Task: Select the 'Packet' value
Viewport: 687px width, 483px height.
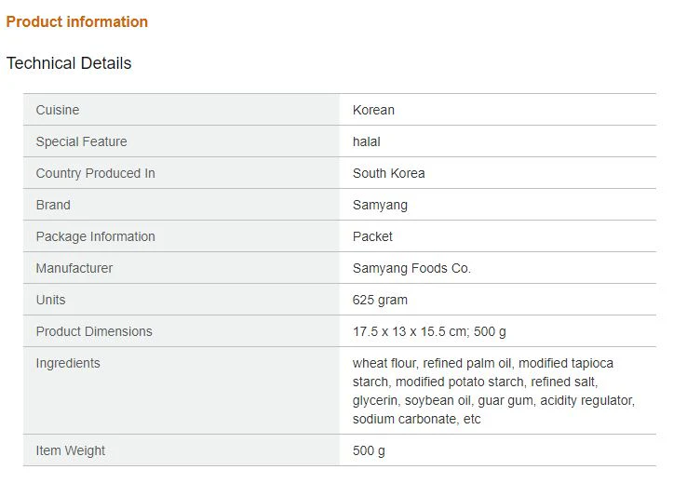Action: 372,236
